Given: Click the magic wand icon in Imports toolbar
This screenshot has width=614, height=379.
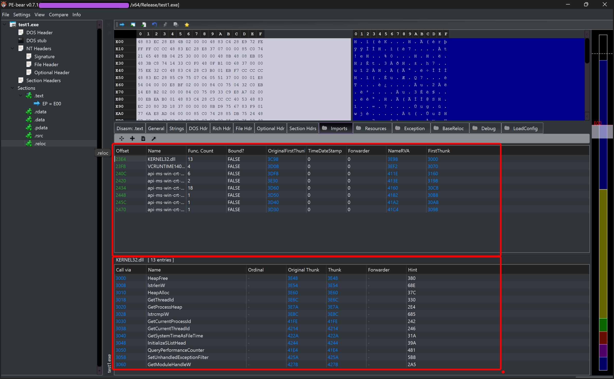Looking at the screenshot, I should click(x=153, y=138).
